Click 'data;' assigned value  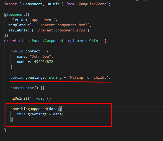[58, 114]
